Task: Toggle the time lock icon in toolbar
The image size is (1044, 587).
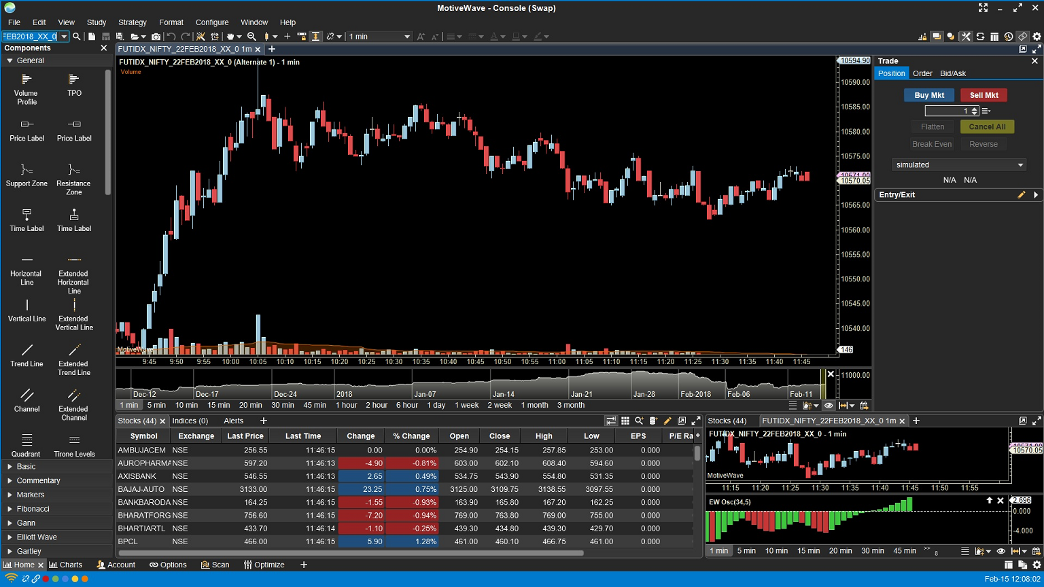Action: pos(301,37)
